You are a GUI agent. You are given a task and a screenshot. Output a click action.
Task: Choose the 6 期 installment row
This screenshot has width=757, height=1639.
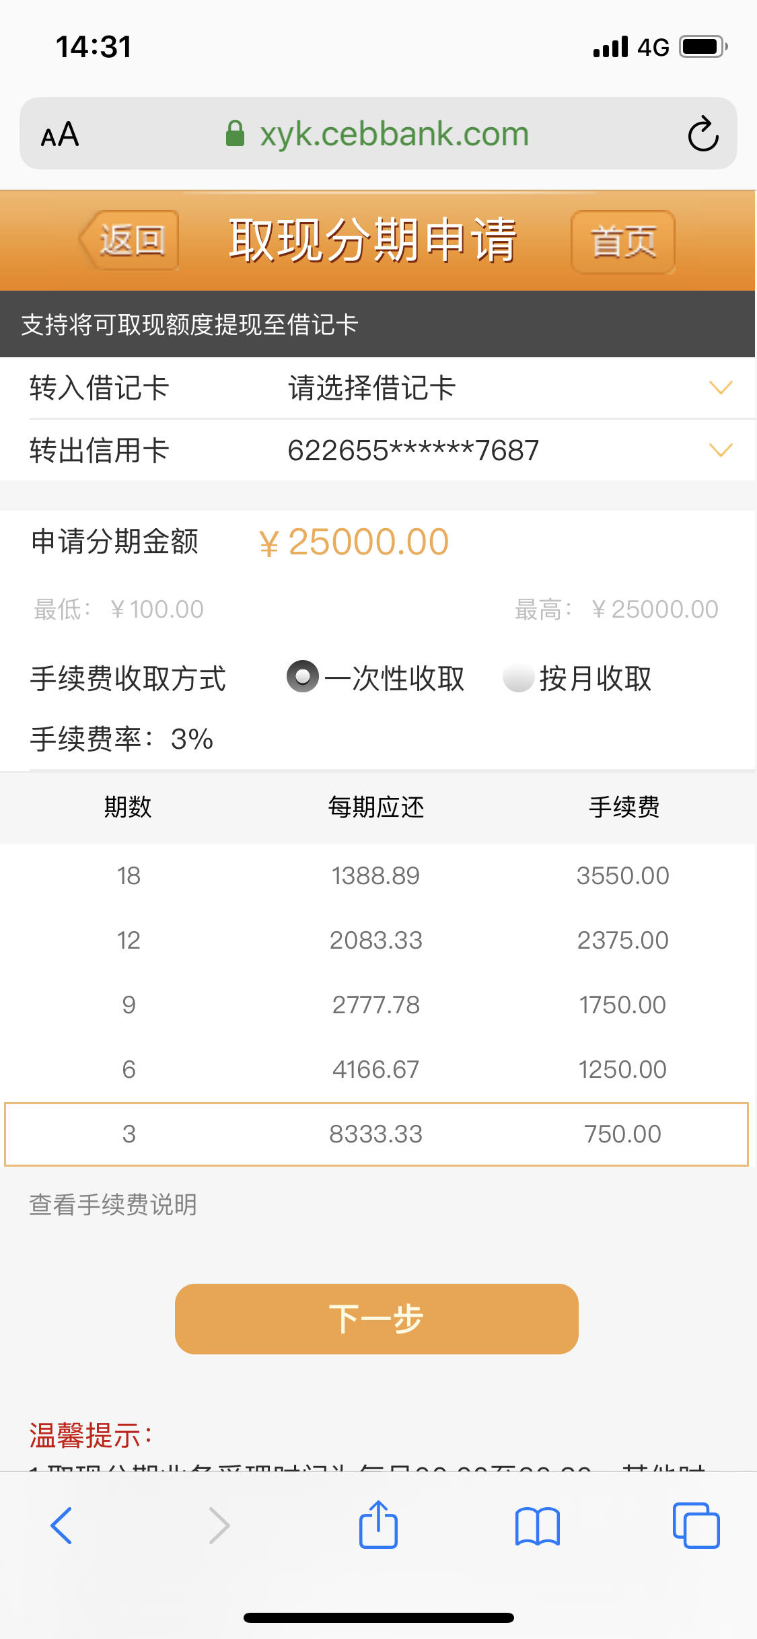point(377,1069)
